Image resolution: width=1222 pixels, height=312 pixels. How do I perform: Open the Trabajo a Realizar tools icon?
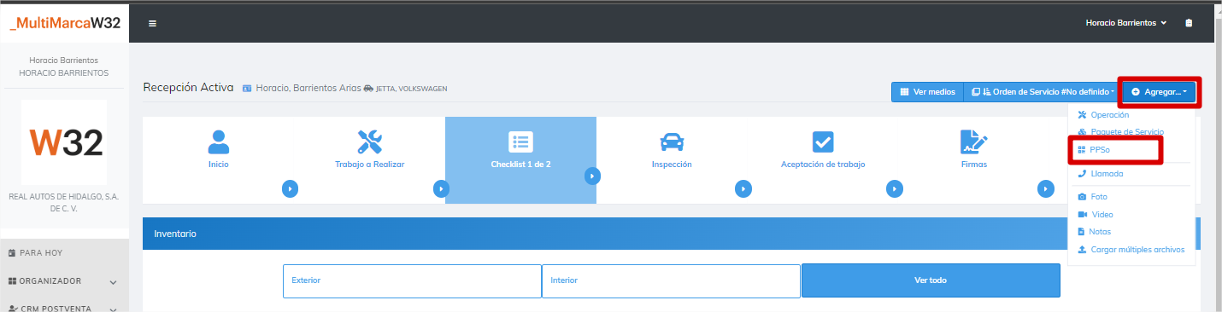369,142
